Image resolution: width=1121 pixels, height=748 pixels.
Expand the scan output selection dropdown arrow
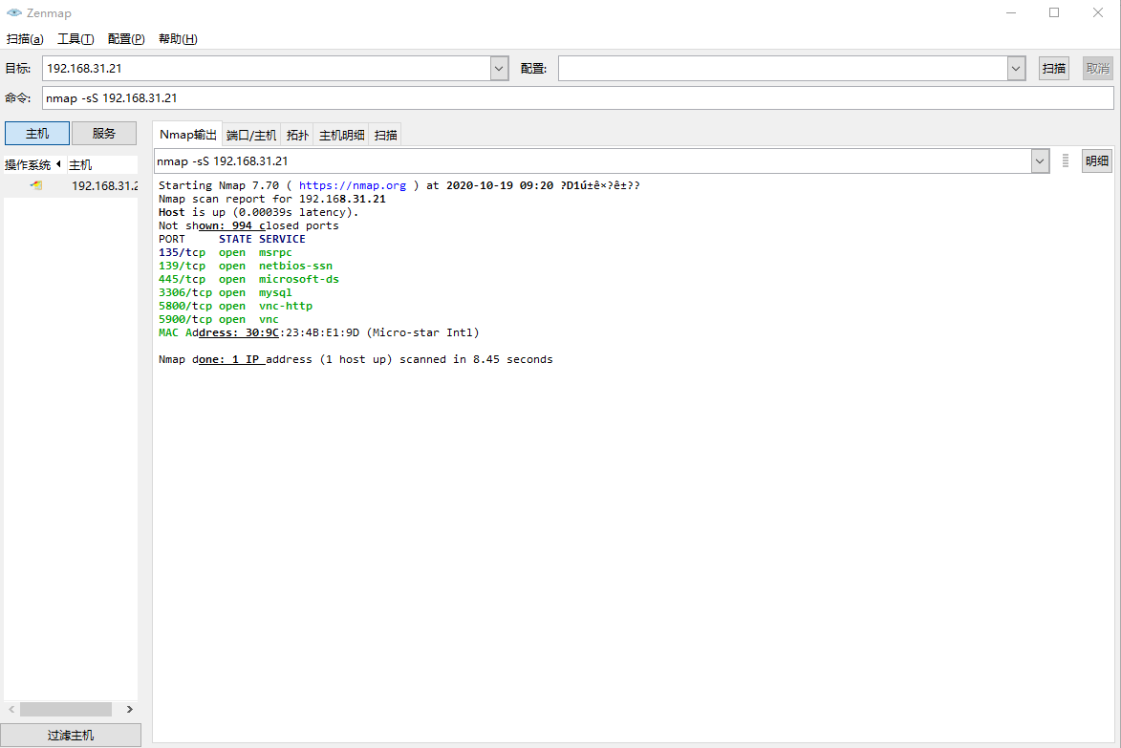coord(1040,161)
